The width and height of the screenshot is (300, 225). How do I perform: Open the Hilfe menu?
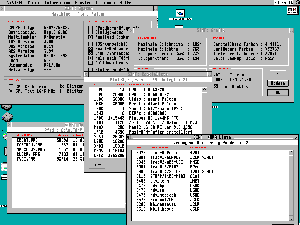pyautogui.click(x=125, y=3)
